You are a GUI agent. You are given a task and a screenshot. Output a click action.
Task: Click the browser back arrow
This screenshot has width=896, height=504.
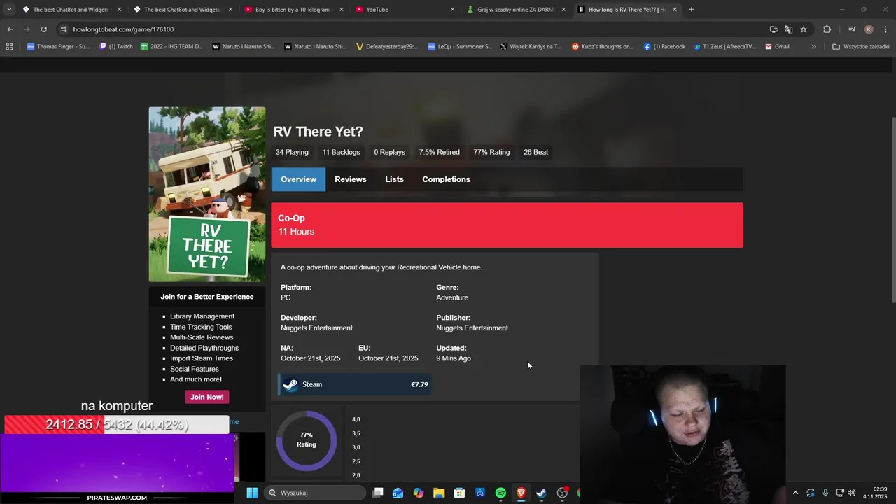(x=10, y=29)
